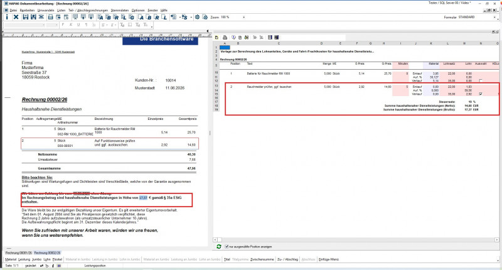Open the font name dropdown in formatting toolbar
The image size is (502, 270).
(x=44, y=24)
